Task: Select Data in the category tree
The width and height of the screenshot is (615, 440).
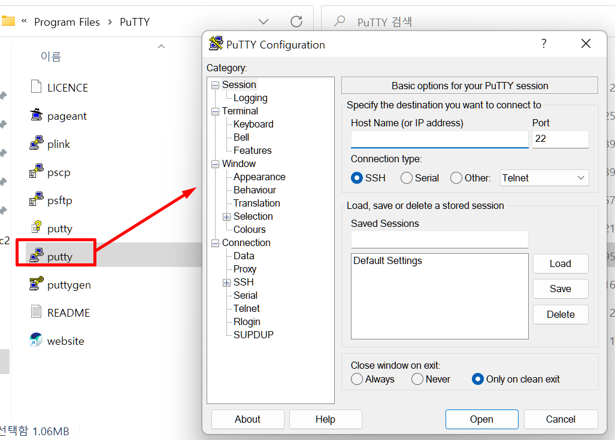Action: coord(244,256)
